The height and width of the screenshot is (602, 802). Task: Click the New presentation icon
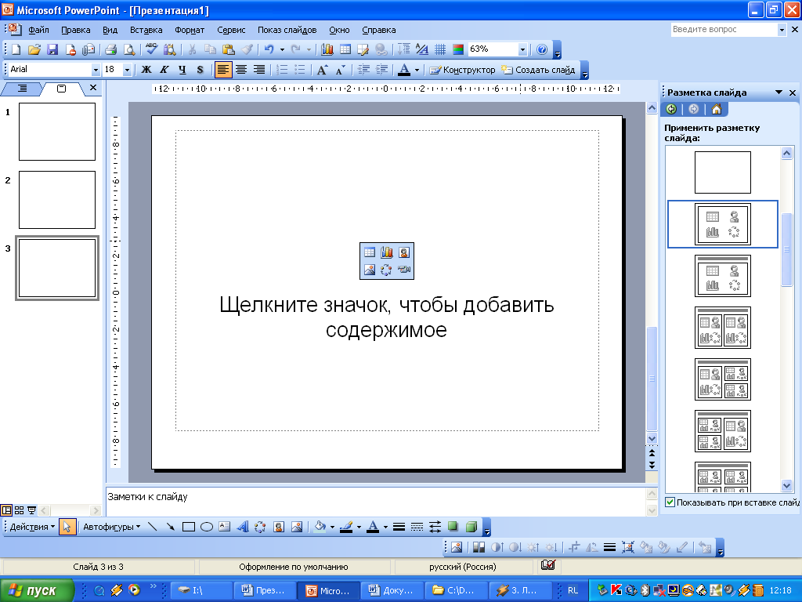pyautogui.click(x=16, y=49)
